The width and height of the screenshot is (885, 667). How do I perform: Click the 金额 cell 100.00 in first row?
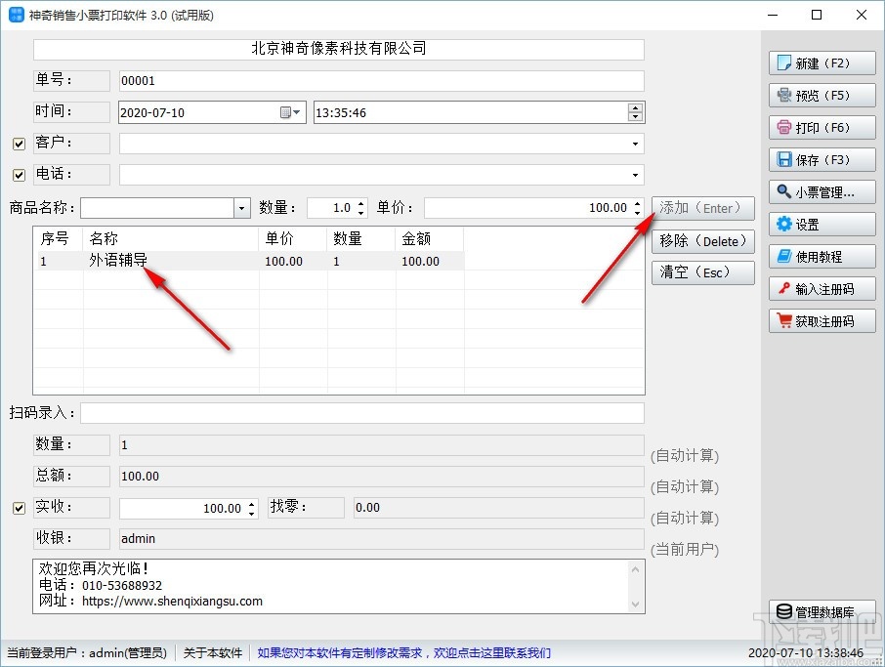(420, 262)
